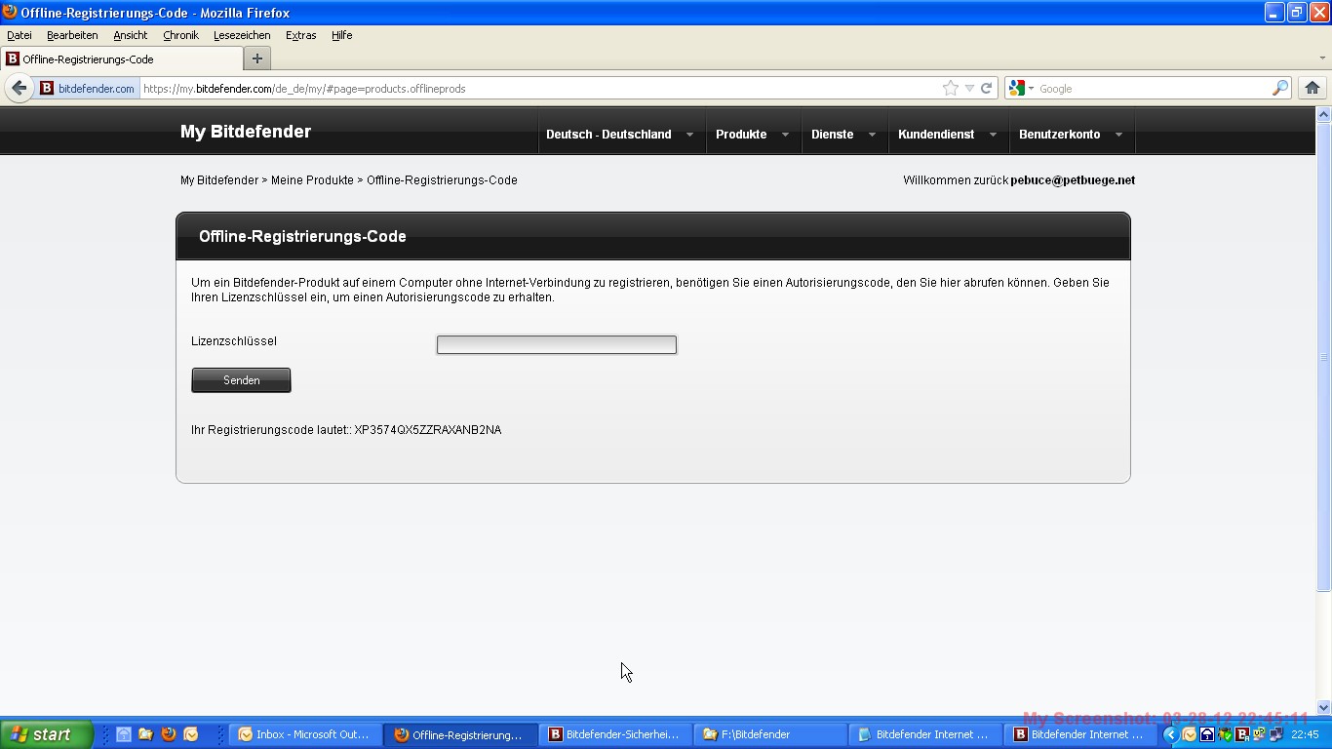Click the search magnifier icon in Google box
This screenshot has height=749, width=1332.
[1280, 88]
